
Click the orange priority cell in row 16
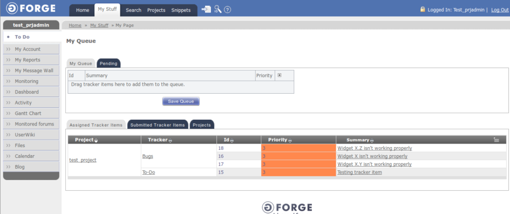click(x=298, y=156)
